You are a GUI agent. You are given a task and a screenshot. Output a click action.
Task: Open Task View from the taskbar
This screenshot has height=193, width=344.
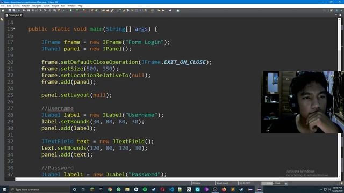[83, 189]
